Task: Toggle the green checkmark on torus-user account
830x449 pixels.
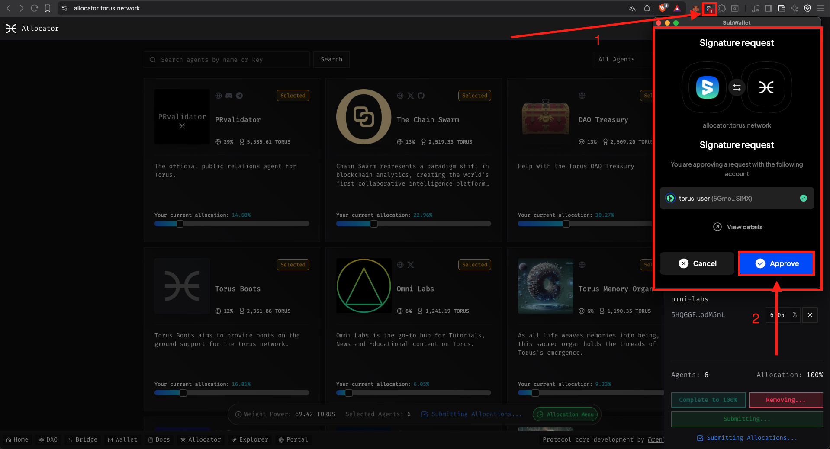Action: click(804, 198)
